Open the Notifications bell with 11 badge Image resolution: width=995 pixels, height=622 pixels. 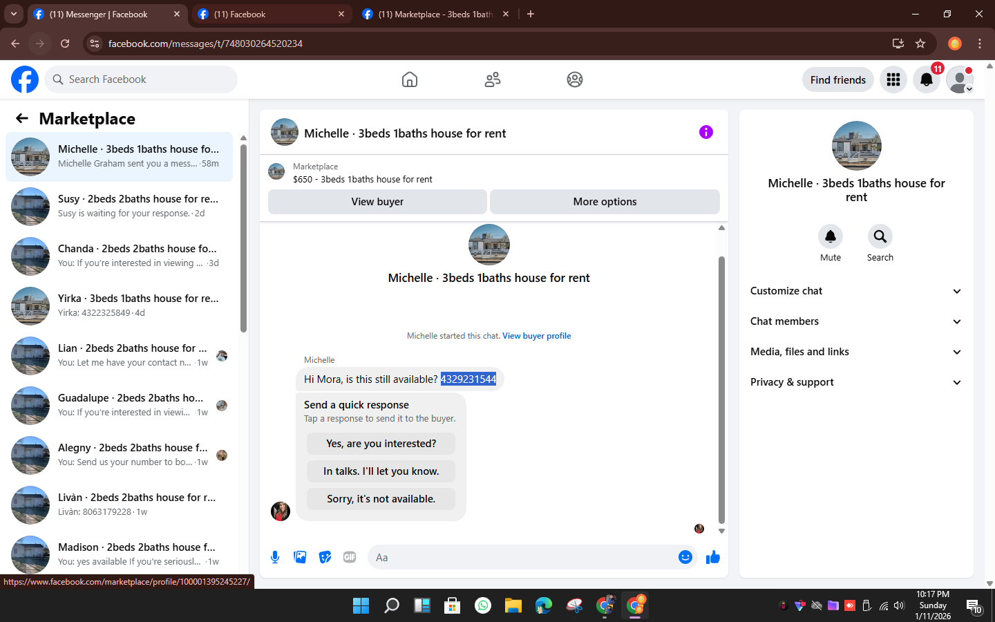(x=927, y=79)
